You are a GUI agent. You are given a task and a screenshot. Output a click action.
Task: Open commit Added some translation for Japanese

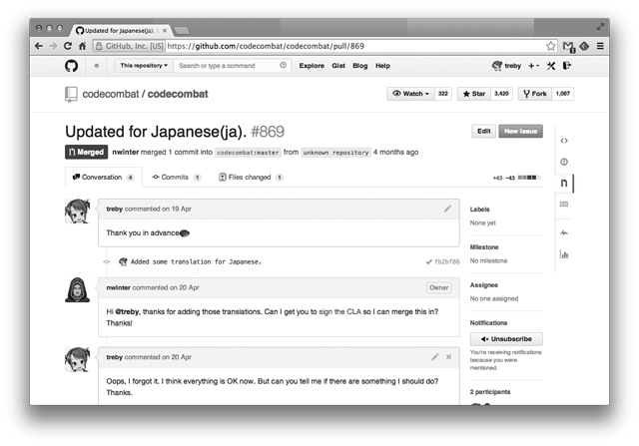pos(196,261)
